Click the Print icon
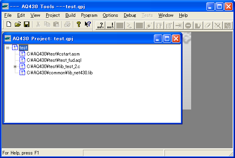Screen dimensions: 235x158 [x=67, y=24]
